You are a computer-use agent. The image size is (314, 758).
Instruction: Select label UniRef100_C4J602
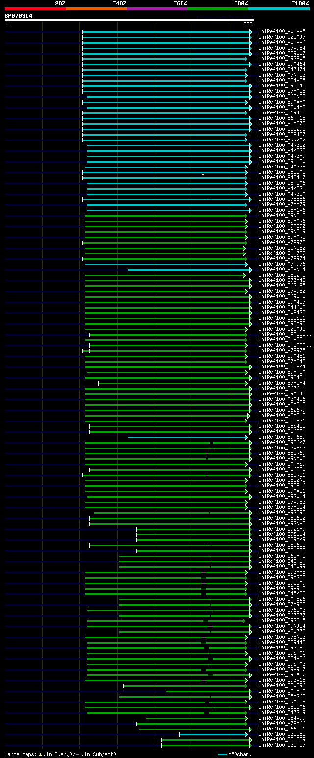(x=282, y=307)
